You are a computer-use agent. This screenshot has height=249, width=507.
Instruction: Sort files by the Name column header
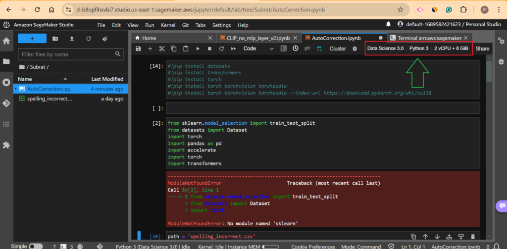click(x=25, y=79)
